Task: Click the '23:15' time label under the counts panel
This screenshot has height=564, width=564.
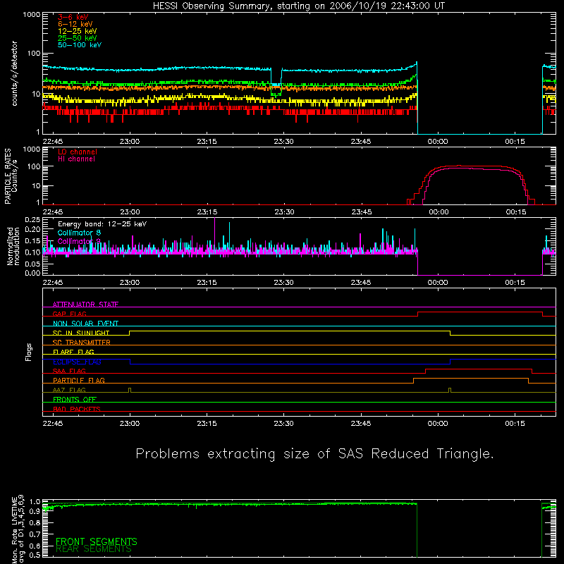Action: [x=207, y=142]
